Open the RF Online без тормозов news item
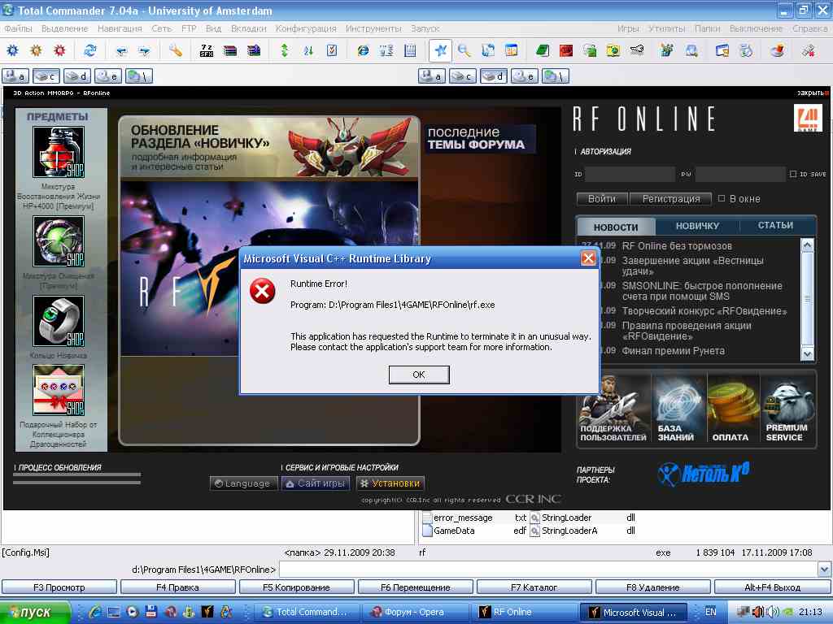Image resolution: width=833 pixels, height=624 pixels. click(x=677, y=246)
